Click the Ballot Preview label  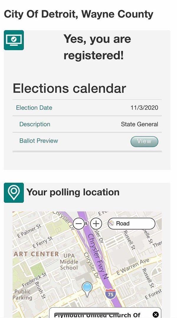39,141
